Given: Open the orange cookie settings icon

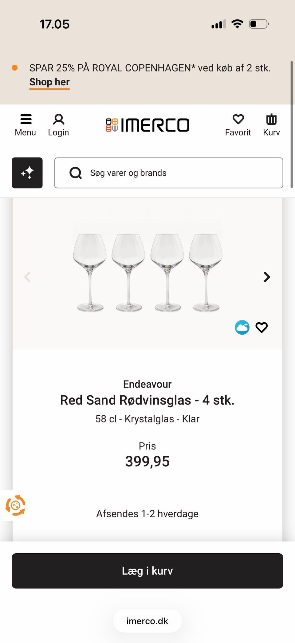Looking at the screenshot, I should tap(15, 505).
